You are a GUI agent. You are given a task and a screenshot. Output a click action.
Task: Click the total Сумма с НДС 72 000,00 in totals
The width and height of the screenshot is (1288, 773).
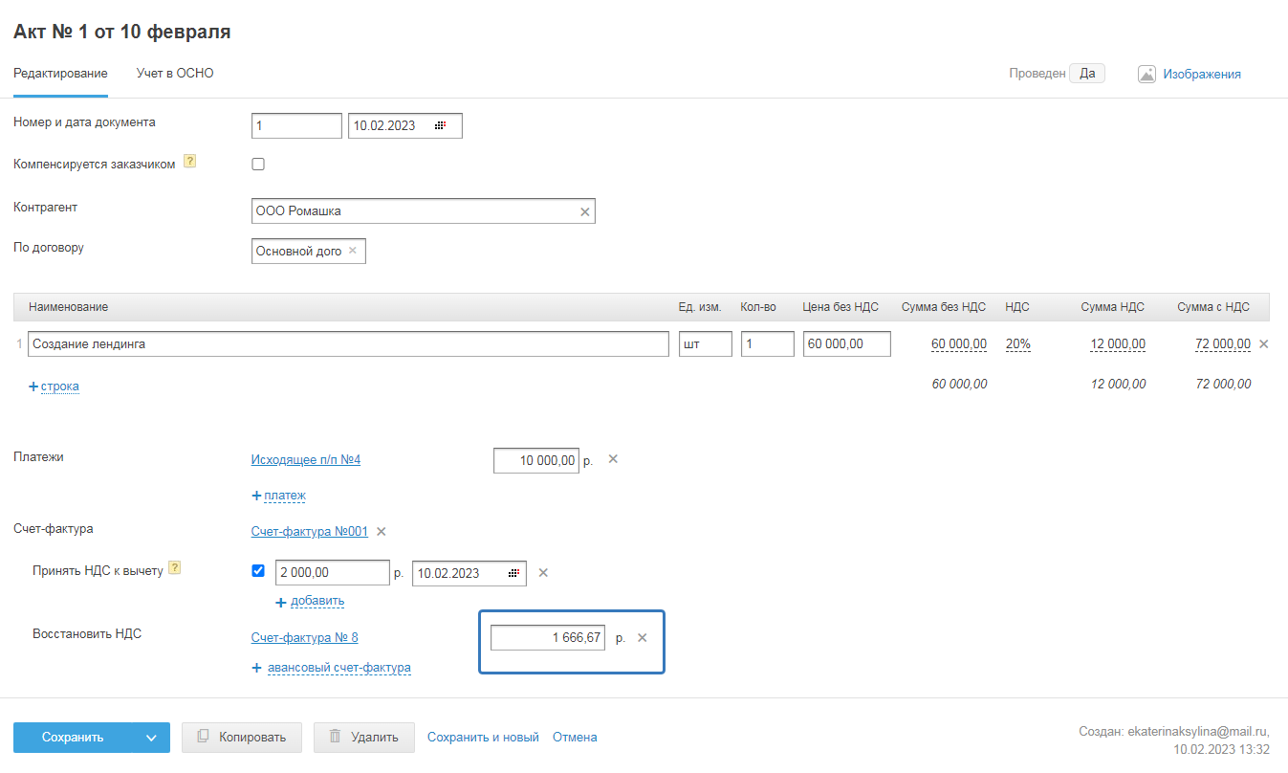pos(1223,385)
